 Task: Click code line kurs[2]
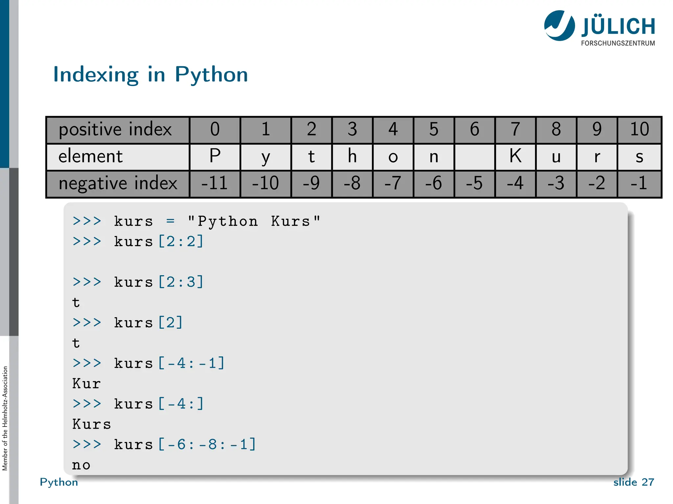[x=128, y=323]
